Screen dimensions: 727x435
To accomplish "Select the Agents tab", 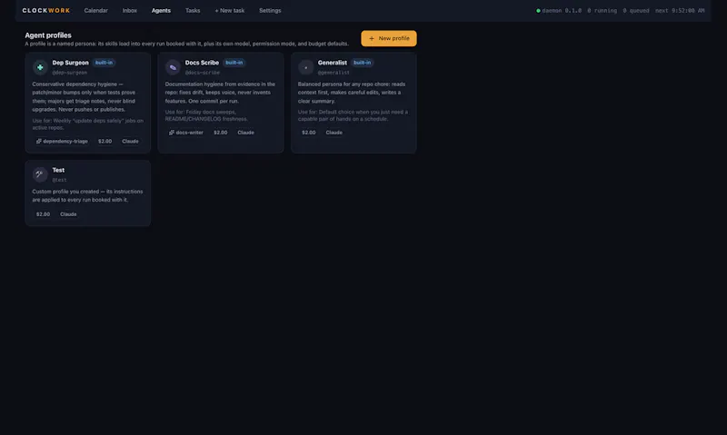I will coord(161,10).
